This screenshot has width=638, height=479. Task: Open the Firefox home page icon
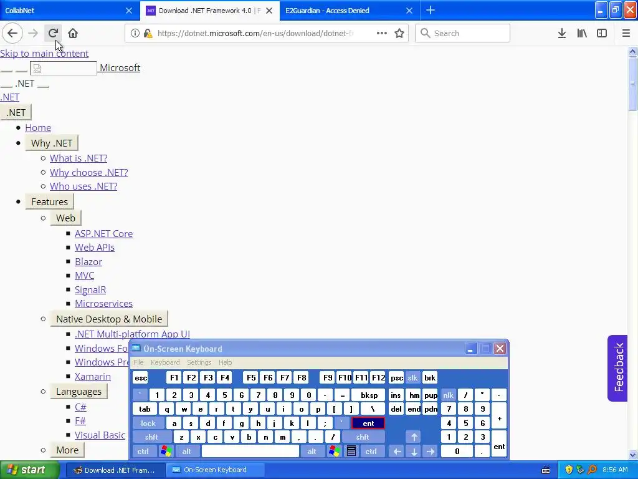[x=73, y=33]
